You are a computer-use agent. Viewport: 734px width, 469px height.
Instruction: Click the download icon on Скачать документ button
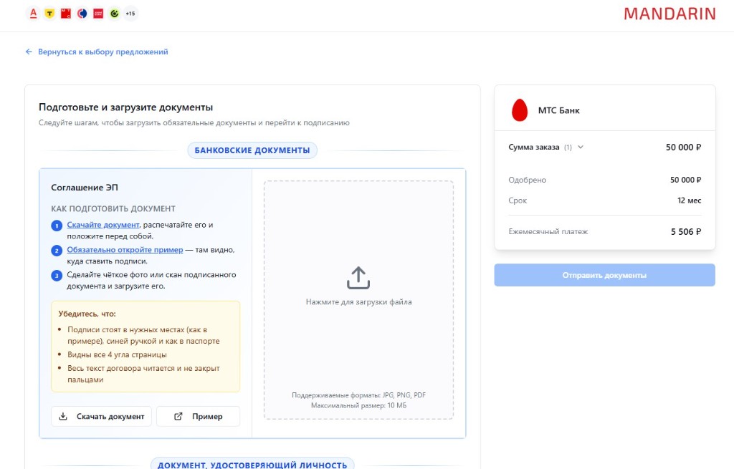[x=62, y=416]
